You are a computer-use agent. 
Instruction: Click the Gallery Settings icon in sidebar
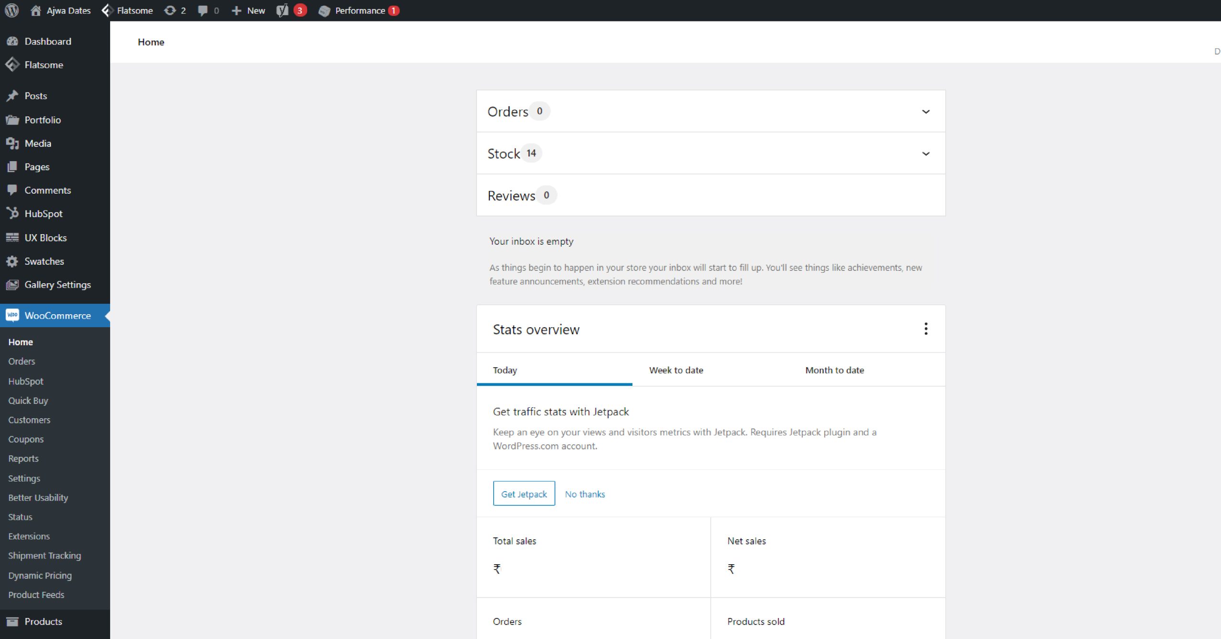(13, 284)
